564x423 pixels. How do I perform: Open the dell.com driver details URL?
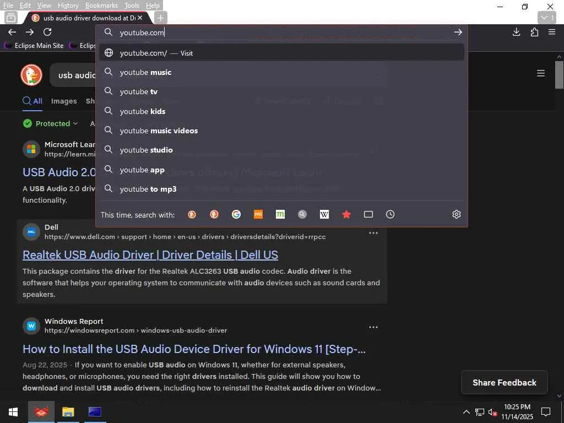[x=185, y=237]
